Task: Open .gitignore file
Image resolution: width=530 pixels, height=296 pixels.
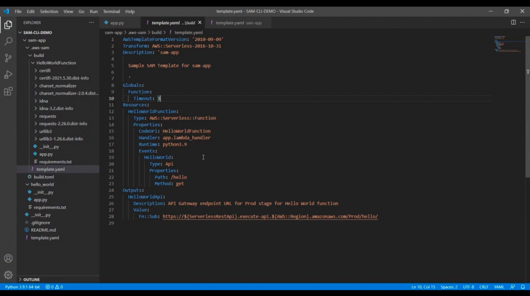Action: [x=58, y=223]
